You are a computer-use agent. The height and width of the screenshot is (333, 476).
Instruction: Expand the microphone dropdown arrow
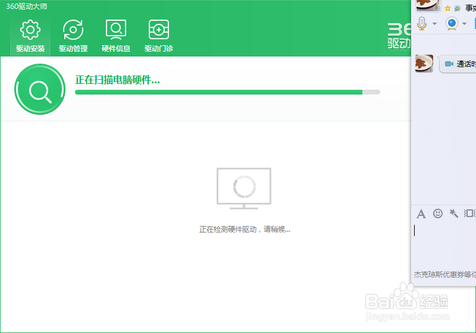click(434, 24)
